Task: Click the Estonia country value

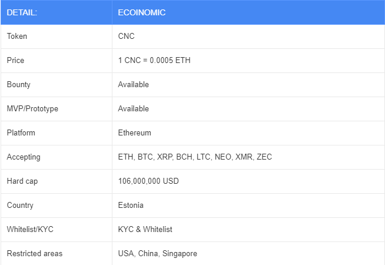Action: point(131,206)
